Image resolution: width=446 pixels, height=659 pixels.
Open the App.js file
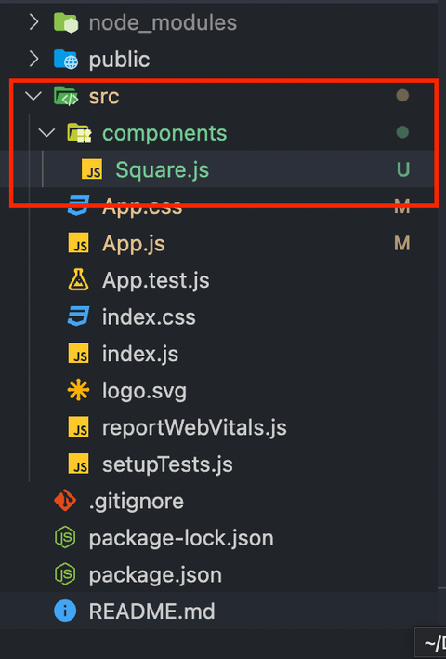point(134,244)
